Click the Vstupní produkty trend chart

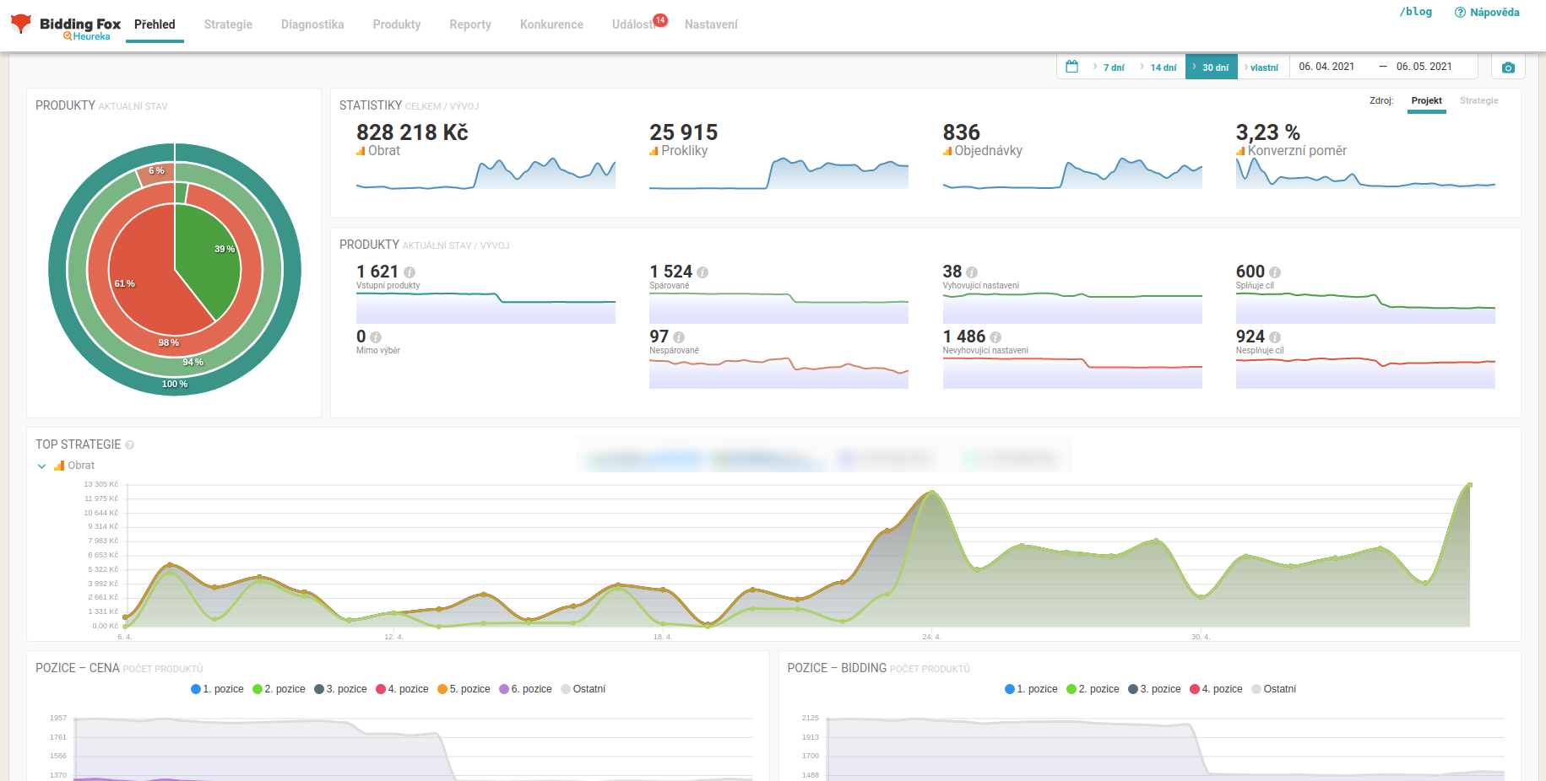(485, 308)
